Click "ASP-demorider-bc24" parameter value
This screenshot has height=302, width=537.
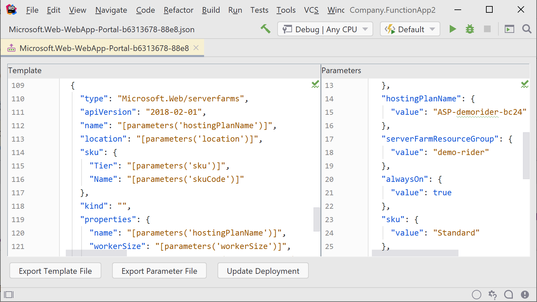pos(480,112)
